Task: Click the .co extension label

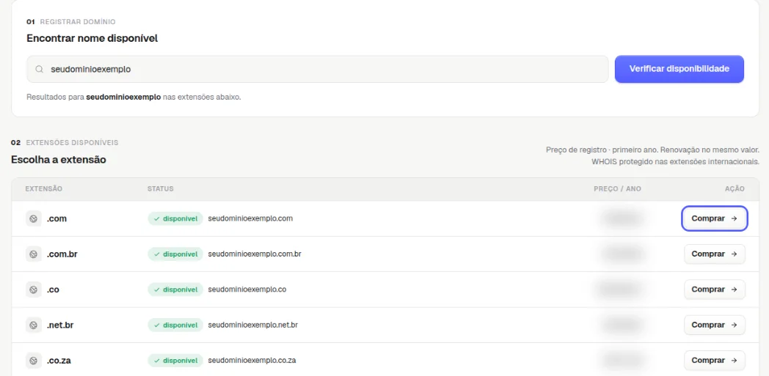Action: [x=53, y=290]
